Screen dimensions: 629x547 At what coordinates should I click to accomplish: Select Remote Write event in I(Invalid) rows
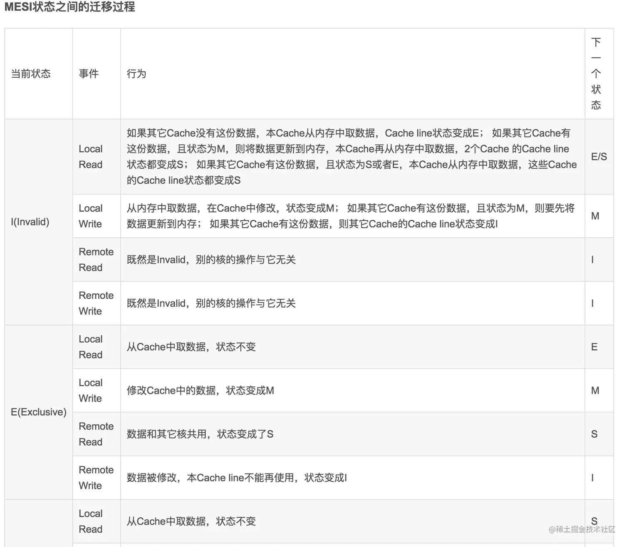point(96,303)
